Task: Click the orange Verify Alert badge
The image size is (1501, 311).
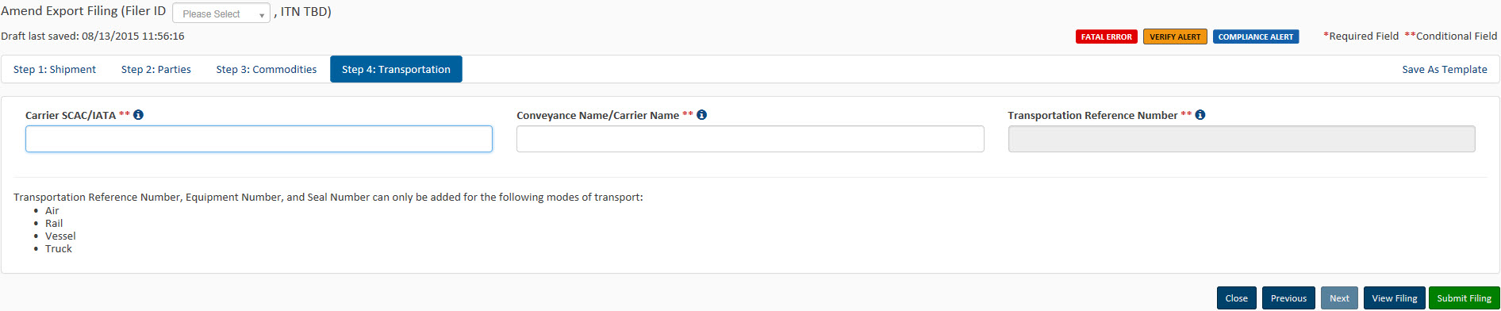Action: (1175, 36)
